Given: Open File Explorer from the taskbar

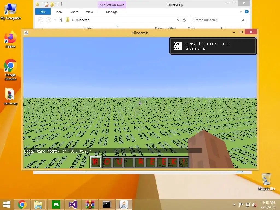Looking at the screenshot, I should [38, 205].
